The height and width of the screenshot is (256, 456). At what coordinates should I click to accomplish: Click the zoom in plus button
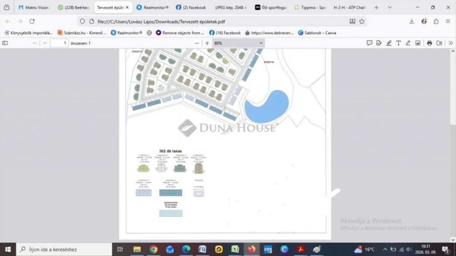[x=207, y=43]
